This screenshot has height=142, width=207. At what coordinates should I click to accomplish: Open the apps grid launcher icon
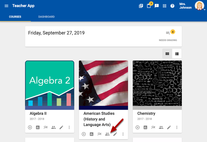click(165, 6)
